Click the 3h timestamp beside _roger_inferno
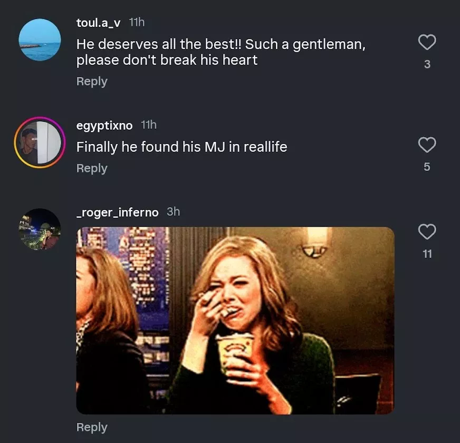The width and height of the screenshot is (460, 443). point(173,211)
